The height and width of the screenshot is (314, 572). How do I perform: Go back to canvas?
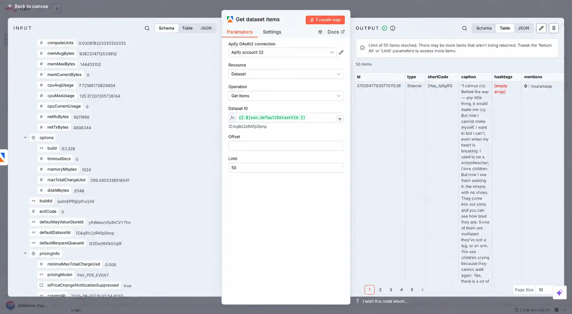click(28, 6)
